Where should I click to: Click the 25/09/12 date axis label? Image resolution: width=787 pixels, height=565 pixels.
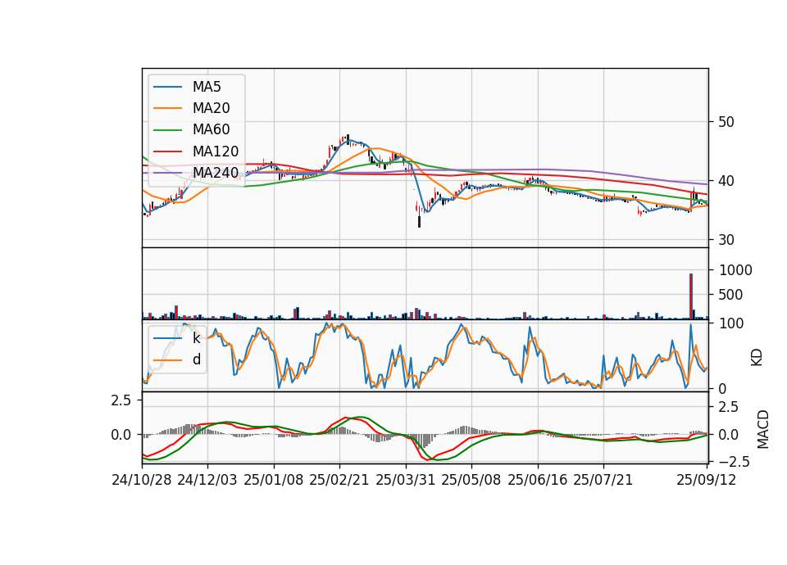(706, 480)
